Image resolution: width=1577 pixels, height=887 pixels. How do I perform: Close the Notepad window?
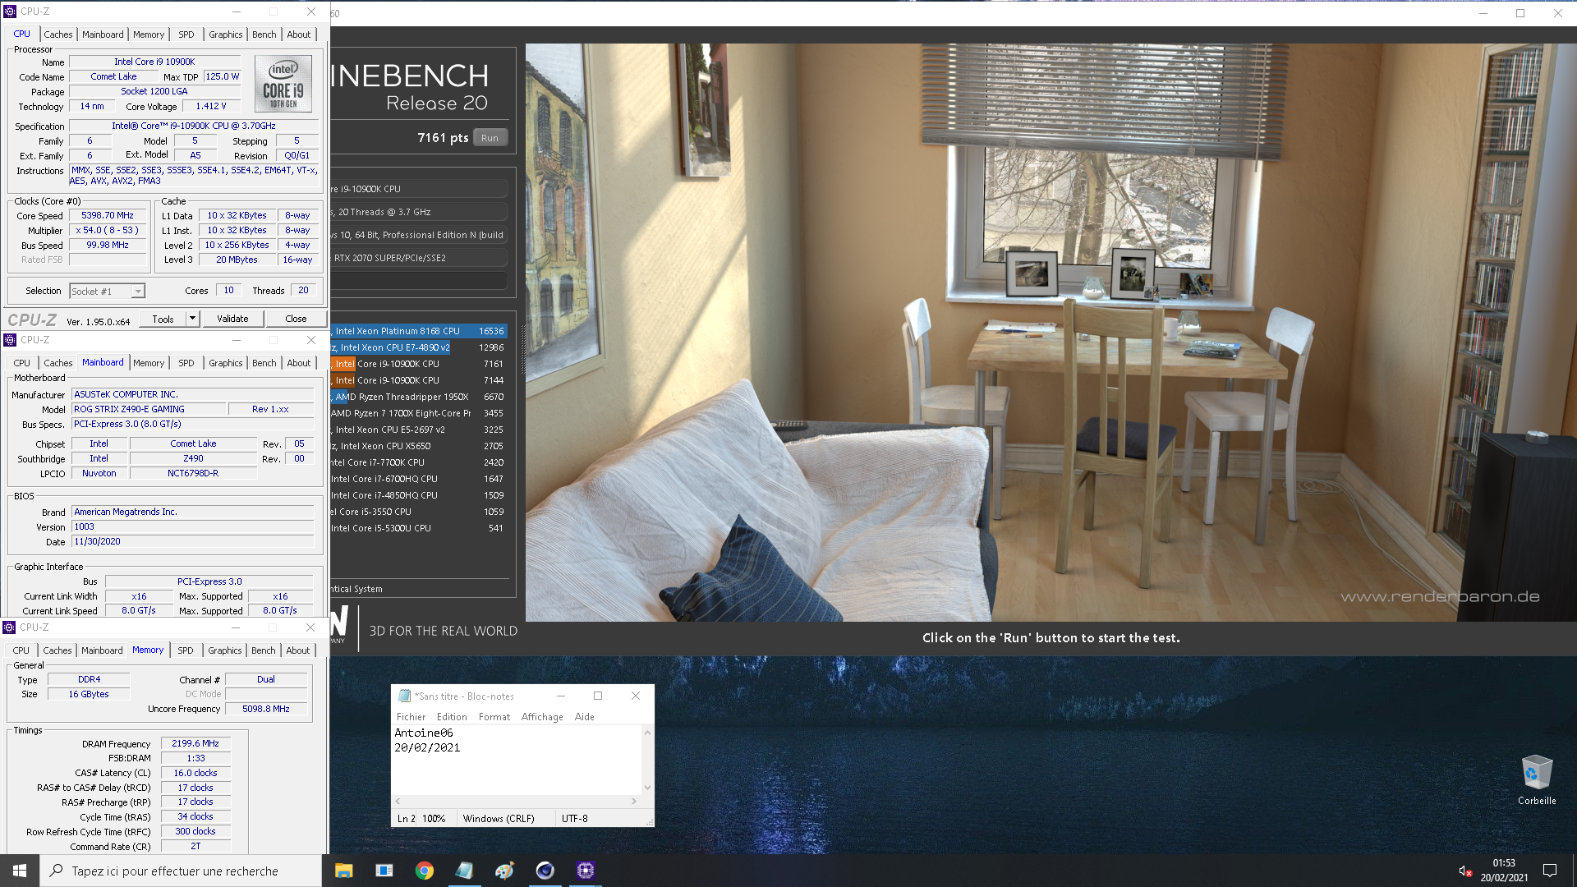[x=635, y=696]
